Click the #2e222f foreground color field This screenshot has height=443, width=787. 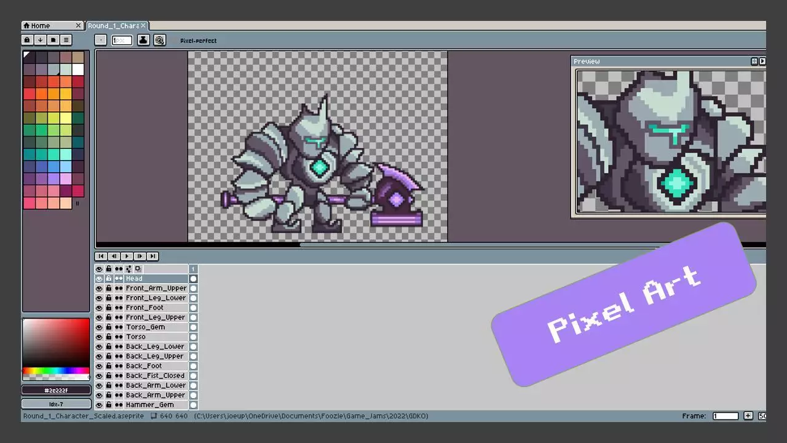56,390
